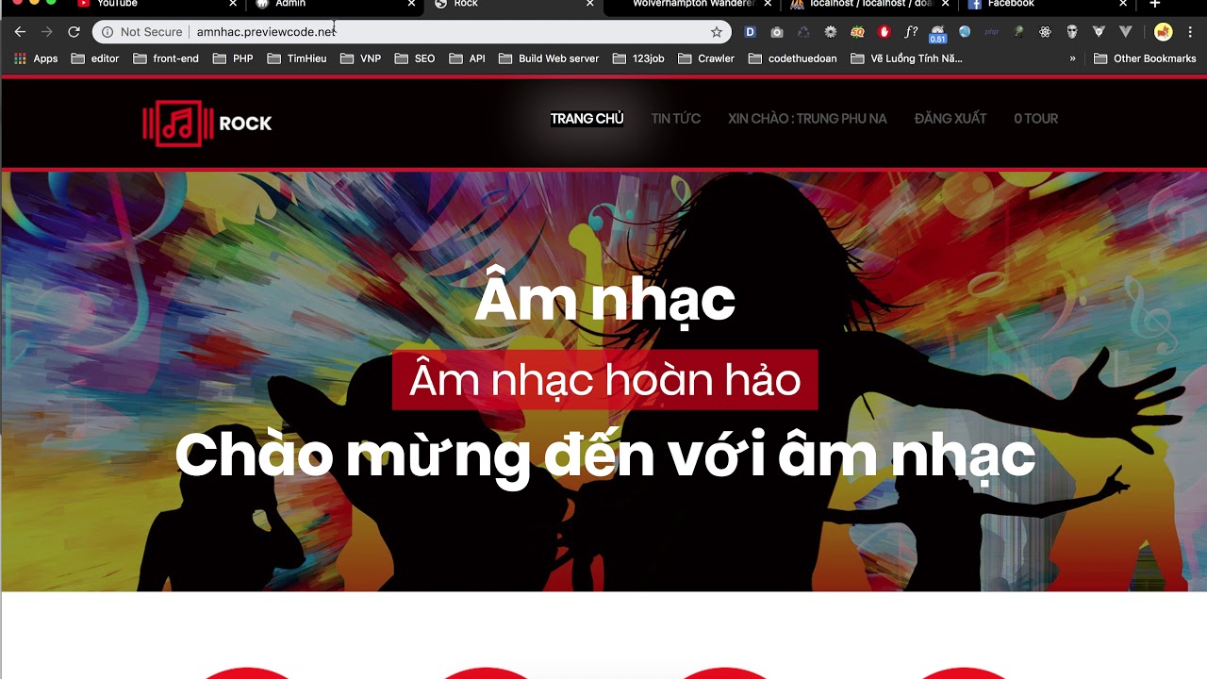This screenshot has height=679, width=1207.
Task: Click the skull face extension icon
Action: [1072, 32]
